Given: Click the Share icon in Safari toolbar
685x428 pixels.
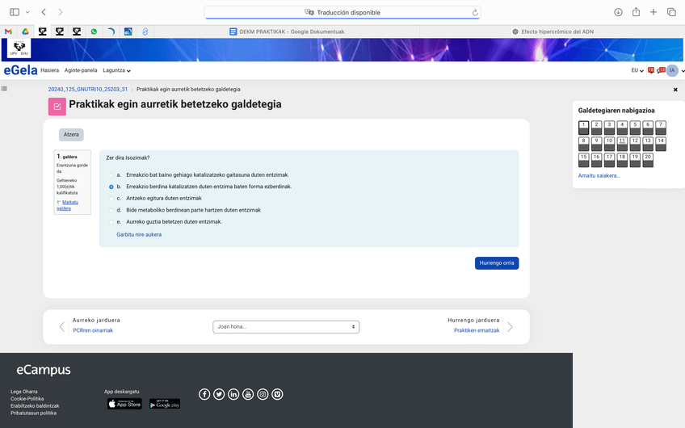Looking at the screenshot, I should pos(636,12).
